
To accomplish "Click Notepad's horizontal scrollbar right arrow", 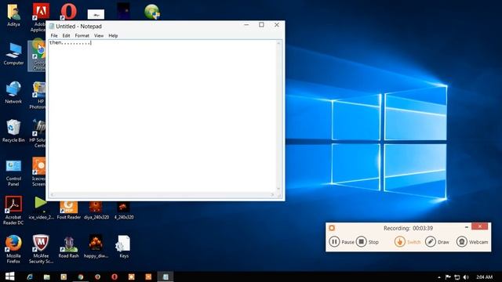I will click(272, 194).
